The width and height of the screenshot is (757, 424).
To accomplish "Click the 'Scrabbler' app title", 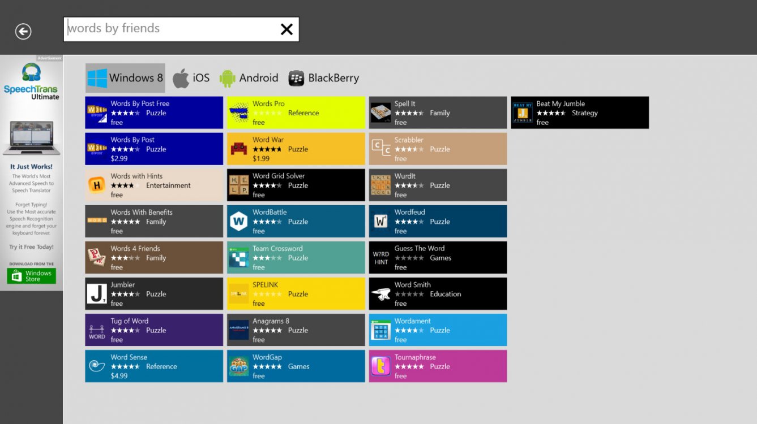I will click(409, 140).
